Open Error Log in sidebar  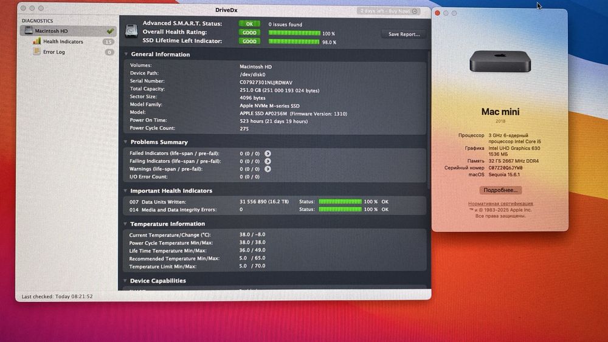pyautogui.click(x=54, y=52)
